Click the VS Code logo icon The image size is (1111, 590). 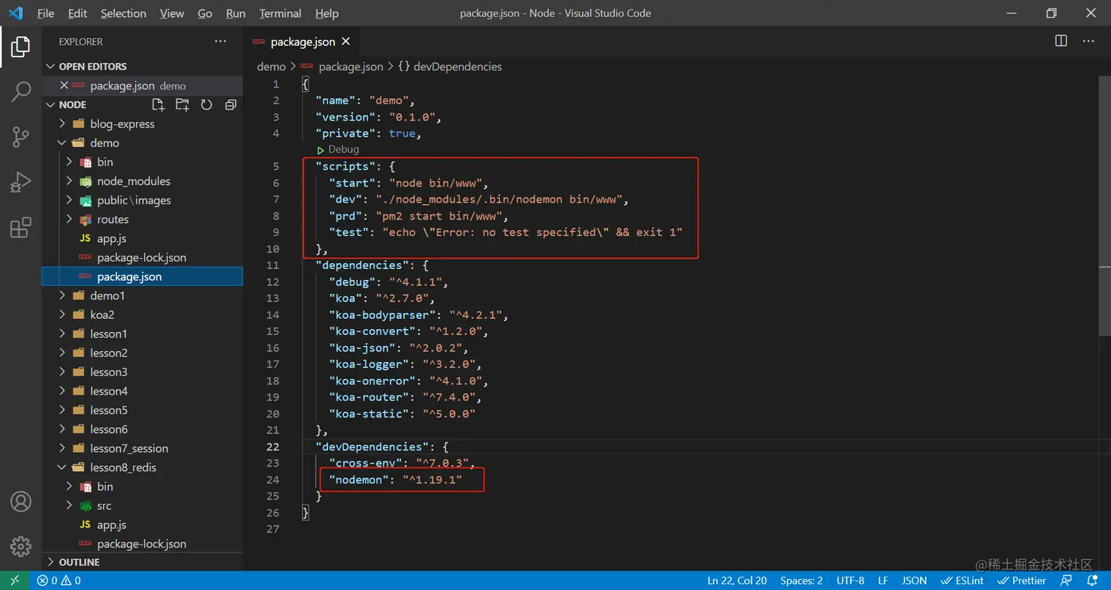15,13
